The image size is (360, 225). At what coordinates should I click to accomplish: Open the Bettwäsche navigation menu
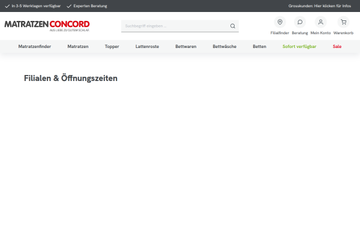224,46
